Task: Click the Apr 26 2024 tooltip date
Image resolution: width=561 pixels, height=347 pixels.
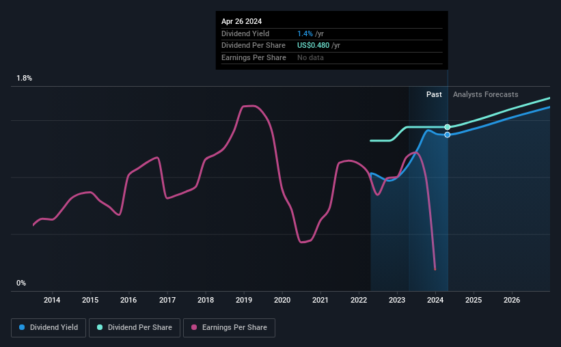Action: pos(241,21)
